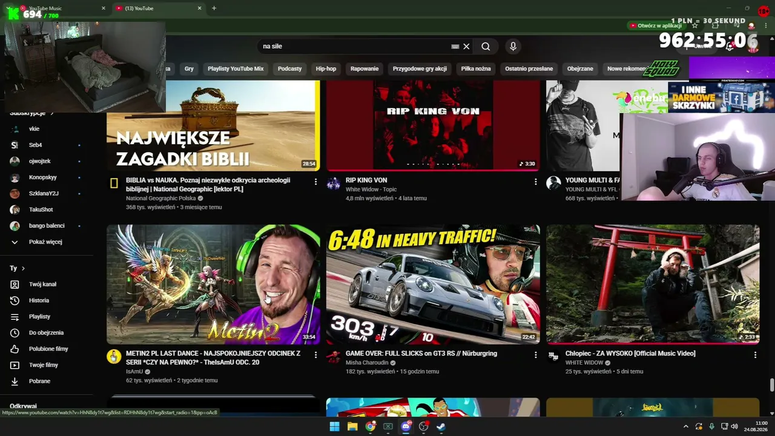Open subscription channel bango balenci
The width and height of the screenshot is (775, 436).
coord(47,226)
